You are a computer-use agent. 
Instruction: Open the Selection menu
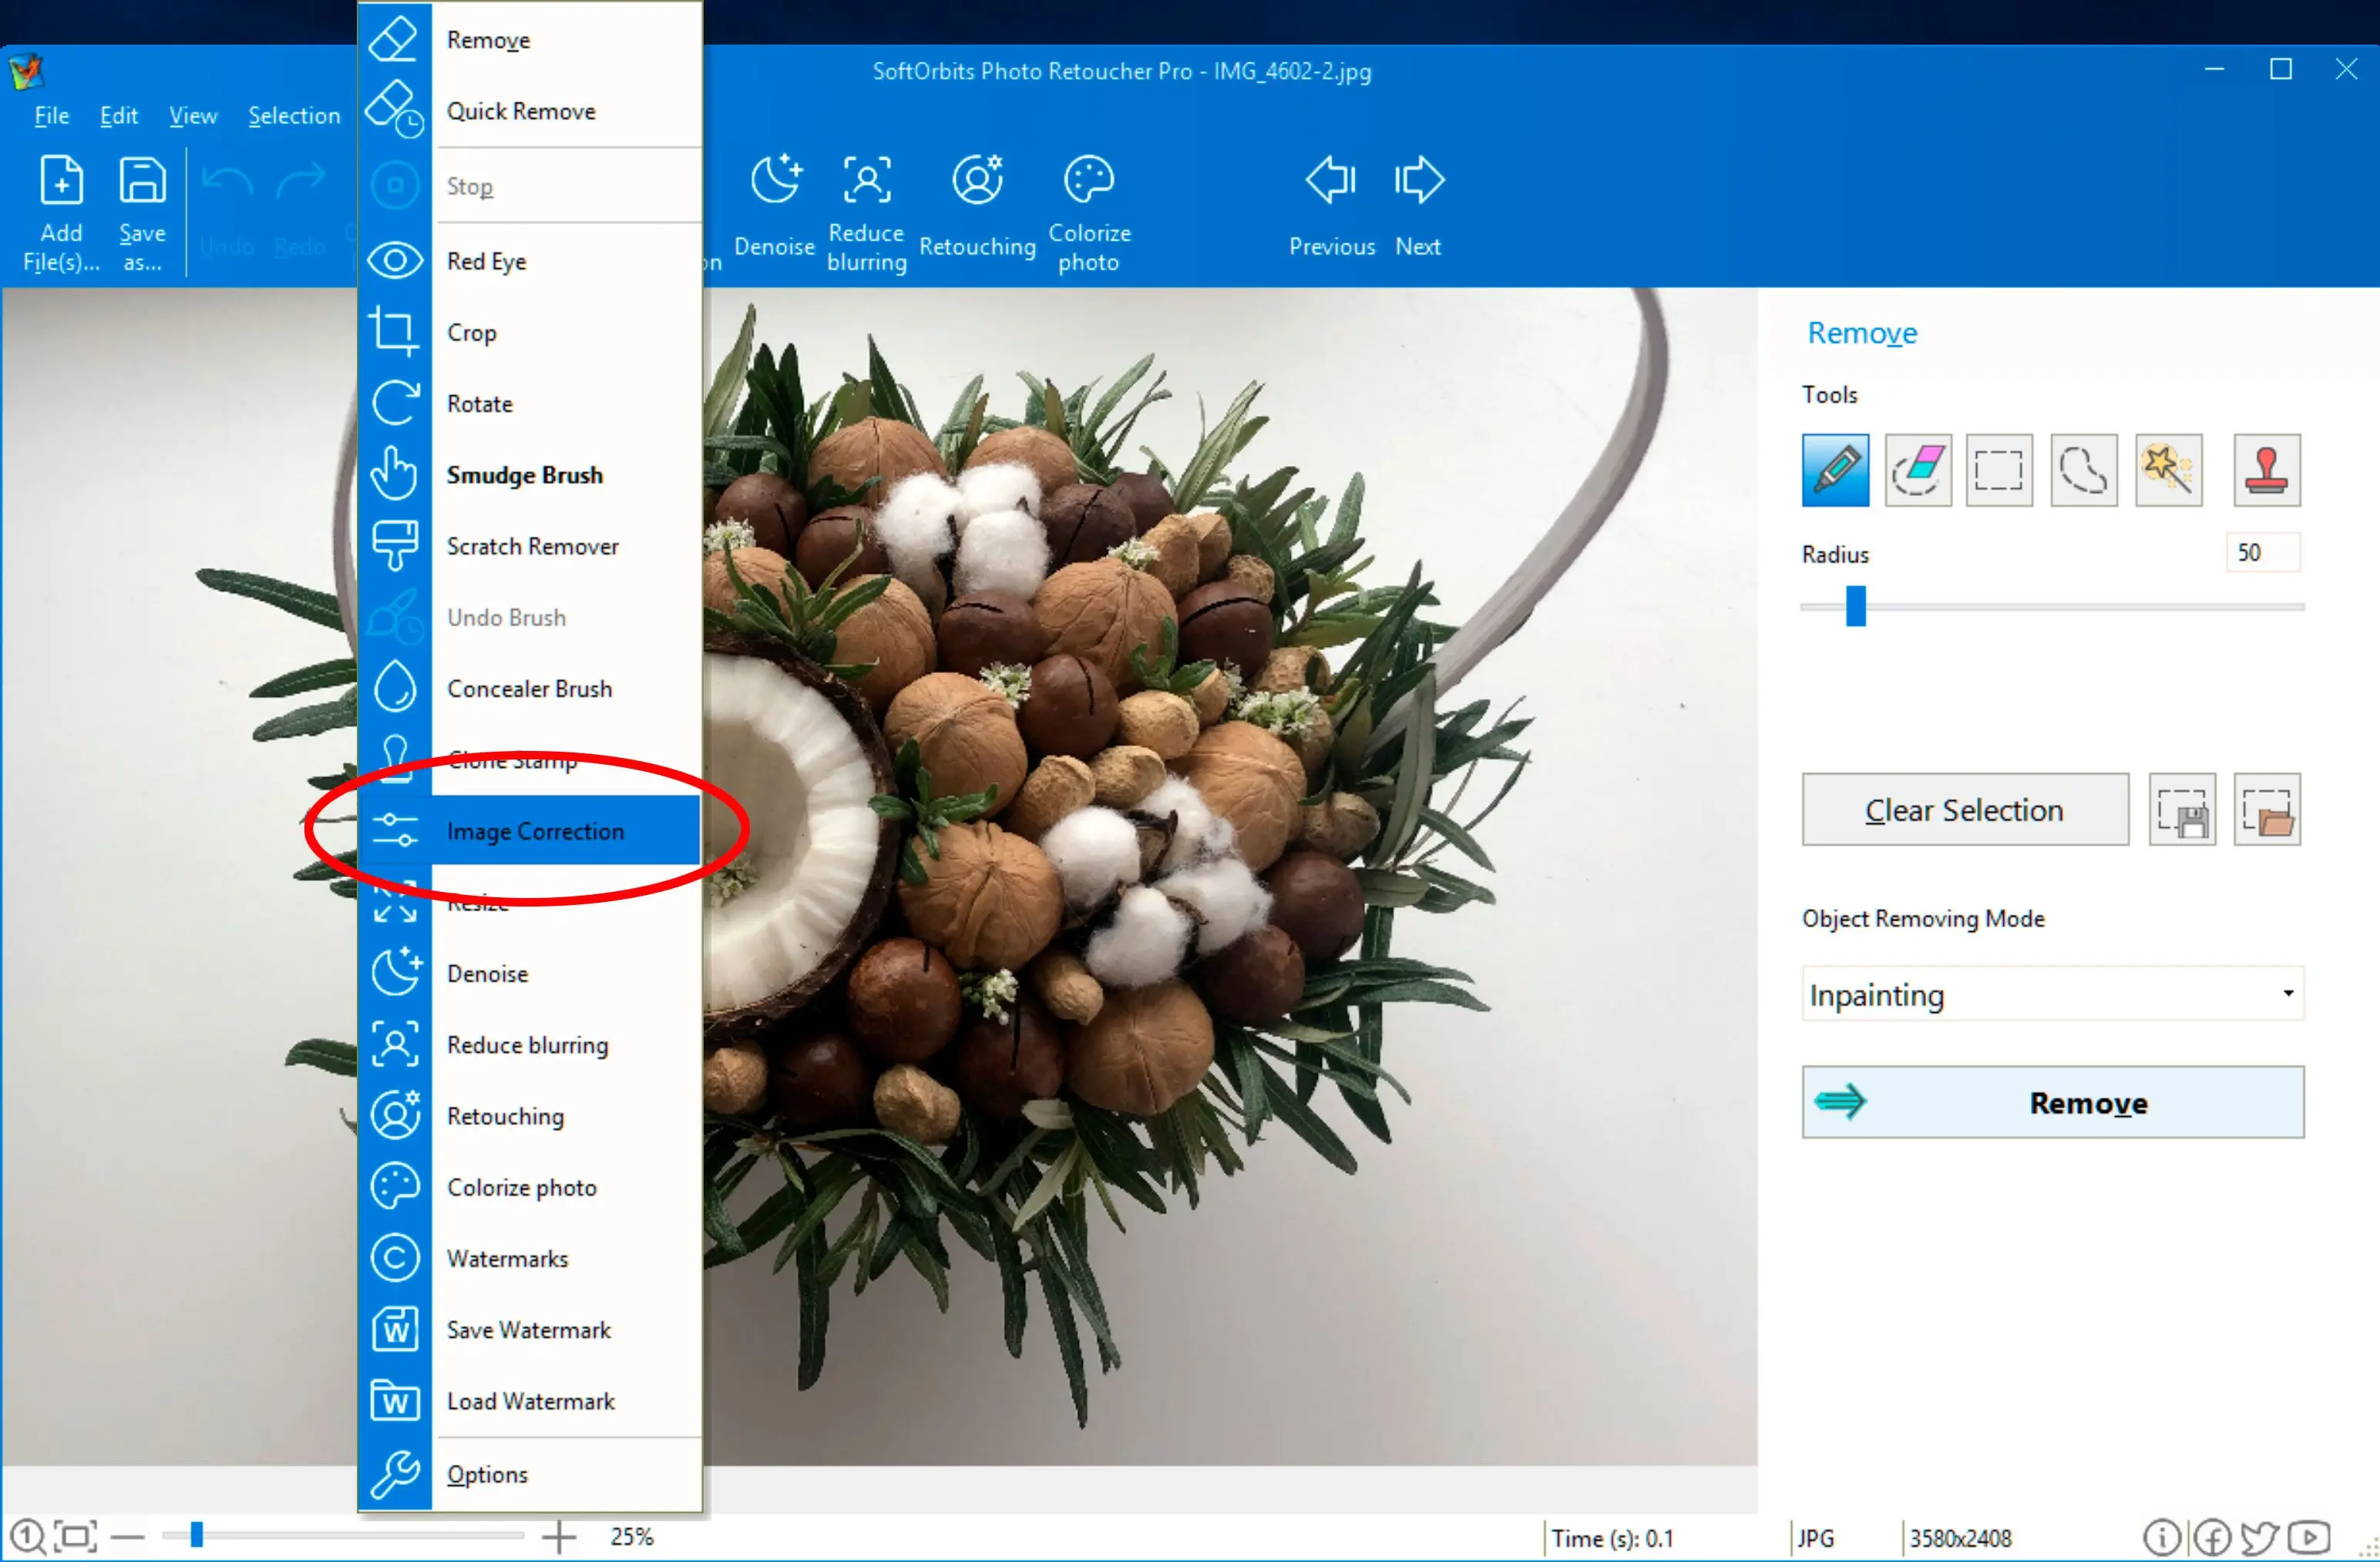point(293,115)
